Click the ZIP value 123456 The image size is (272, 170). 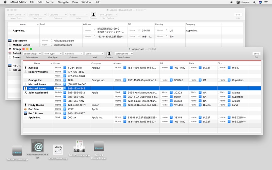(178, 105)
